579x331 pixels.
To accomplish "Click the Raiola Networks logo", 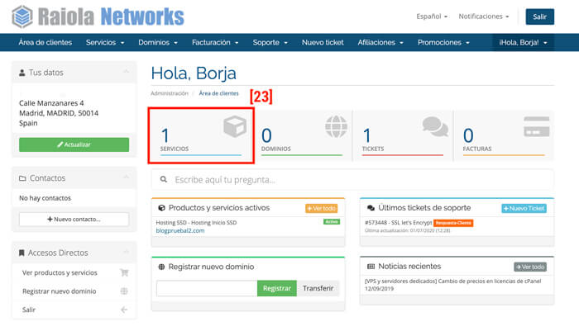I will (x=98, y=17).
